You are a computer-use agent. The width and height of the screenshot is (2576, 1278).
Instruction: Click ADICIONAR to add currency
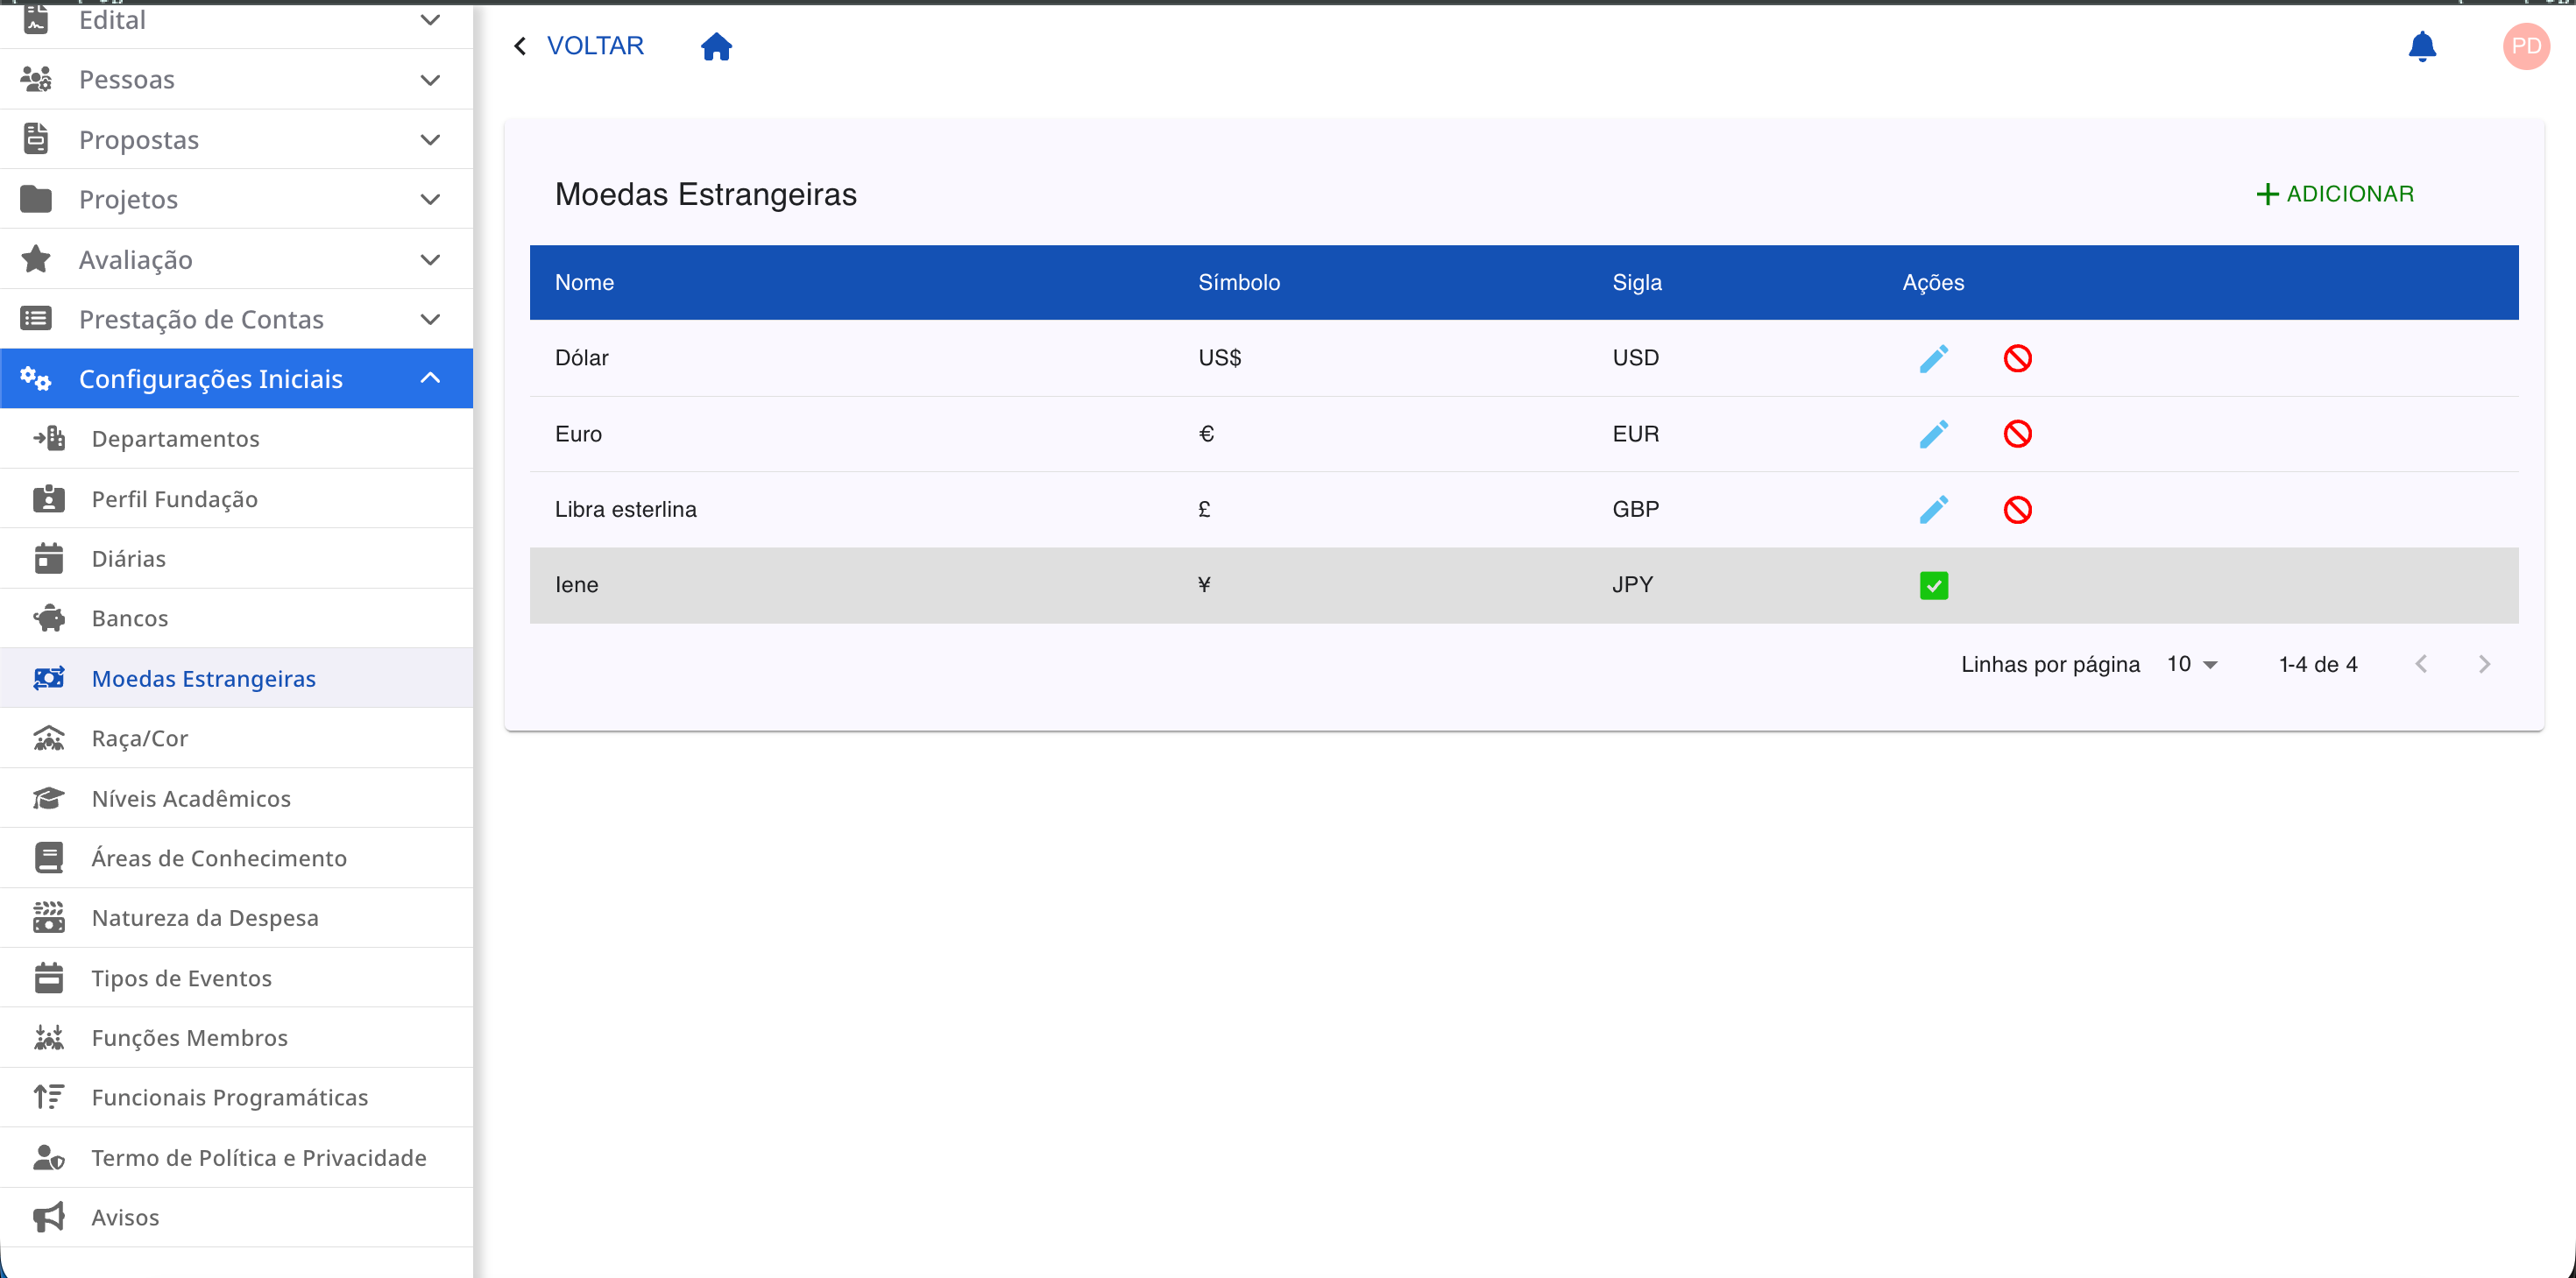click(x=2335, y=194)
